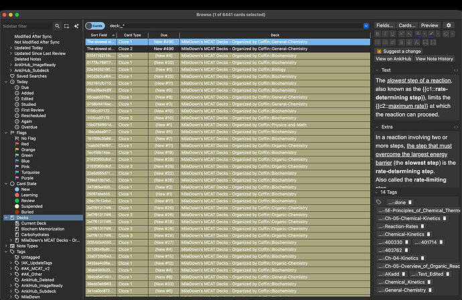Expand the Updated Today sidebar item

tap(11, 48)
